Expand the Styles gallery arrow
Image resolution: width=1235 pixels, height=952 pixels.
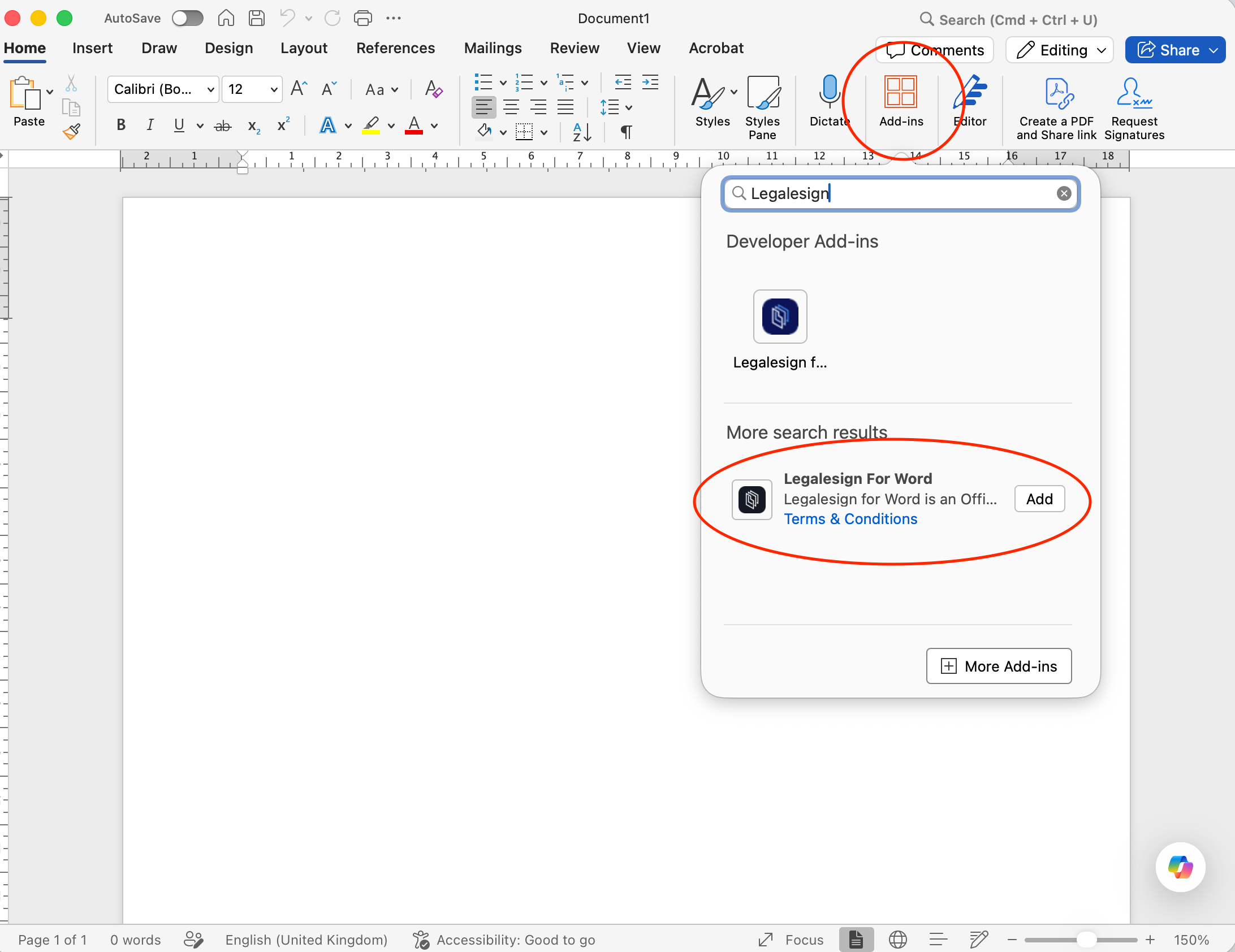pos(734,91)
